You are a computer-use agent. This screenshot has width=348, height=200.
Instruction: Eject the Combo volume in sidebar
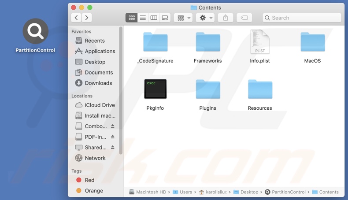(x=113, y=126)
